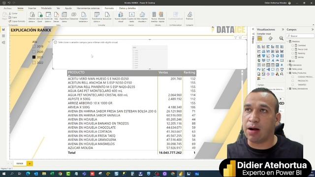Check the 2020 year slicer box
This screenshot has height=177, width=315.
[34, 52]
